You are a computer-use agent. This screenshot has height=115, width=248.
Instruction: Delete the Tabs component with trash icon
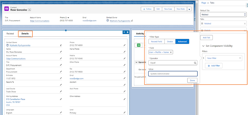(x=128, y=32)
